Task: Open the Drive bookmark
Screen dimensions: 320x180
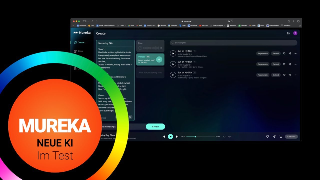Action: [x=131, y=25]
